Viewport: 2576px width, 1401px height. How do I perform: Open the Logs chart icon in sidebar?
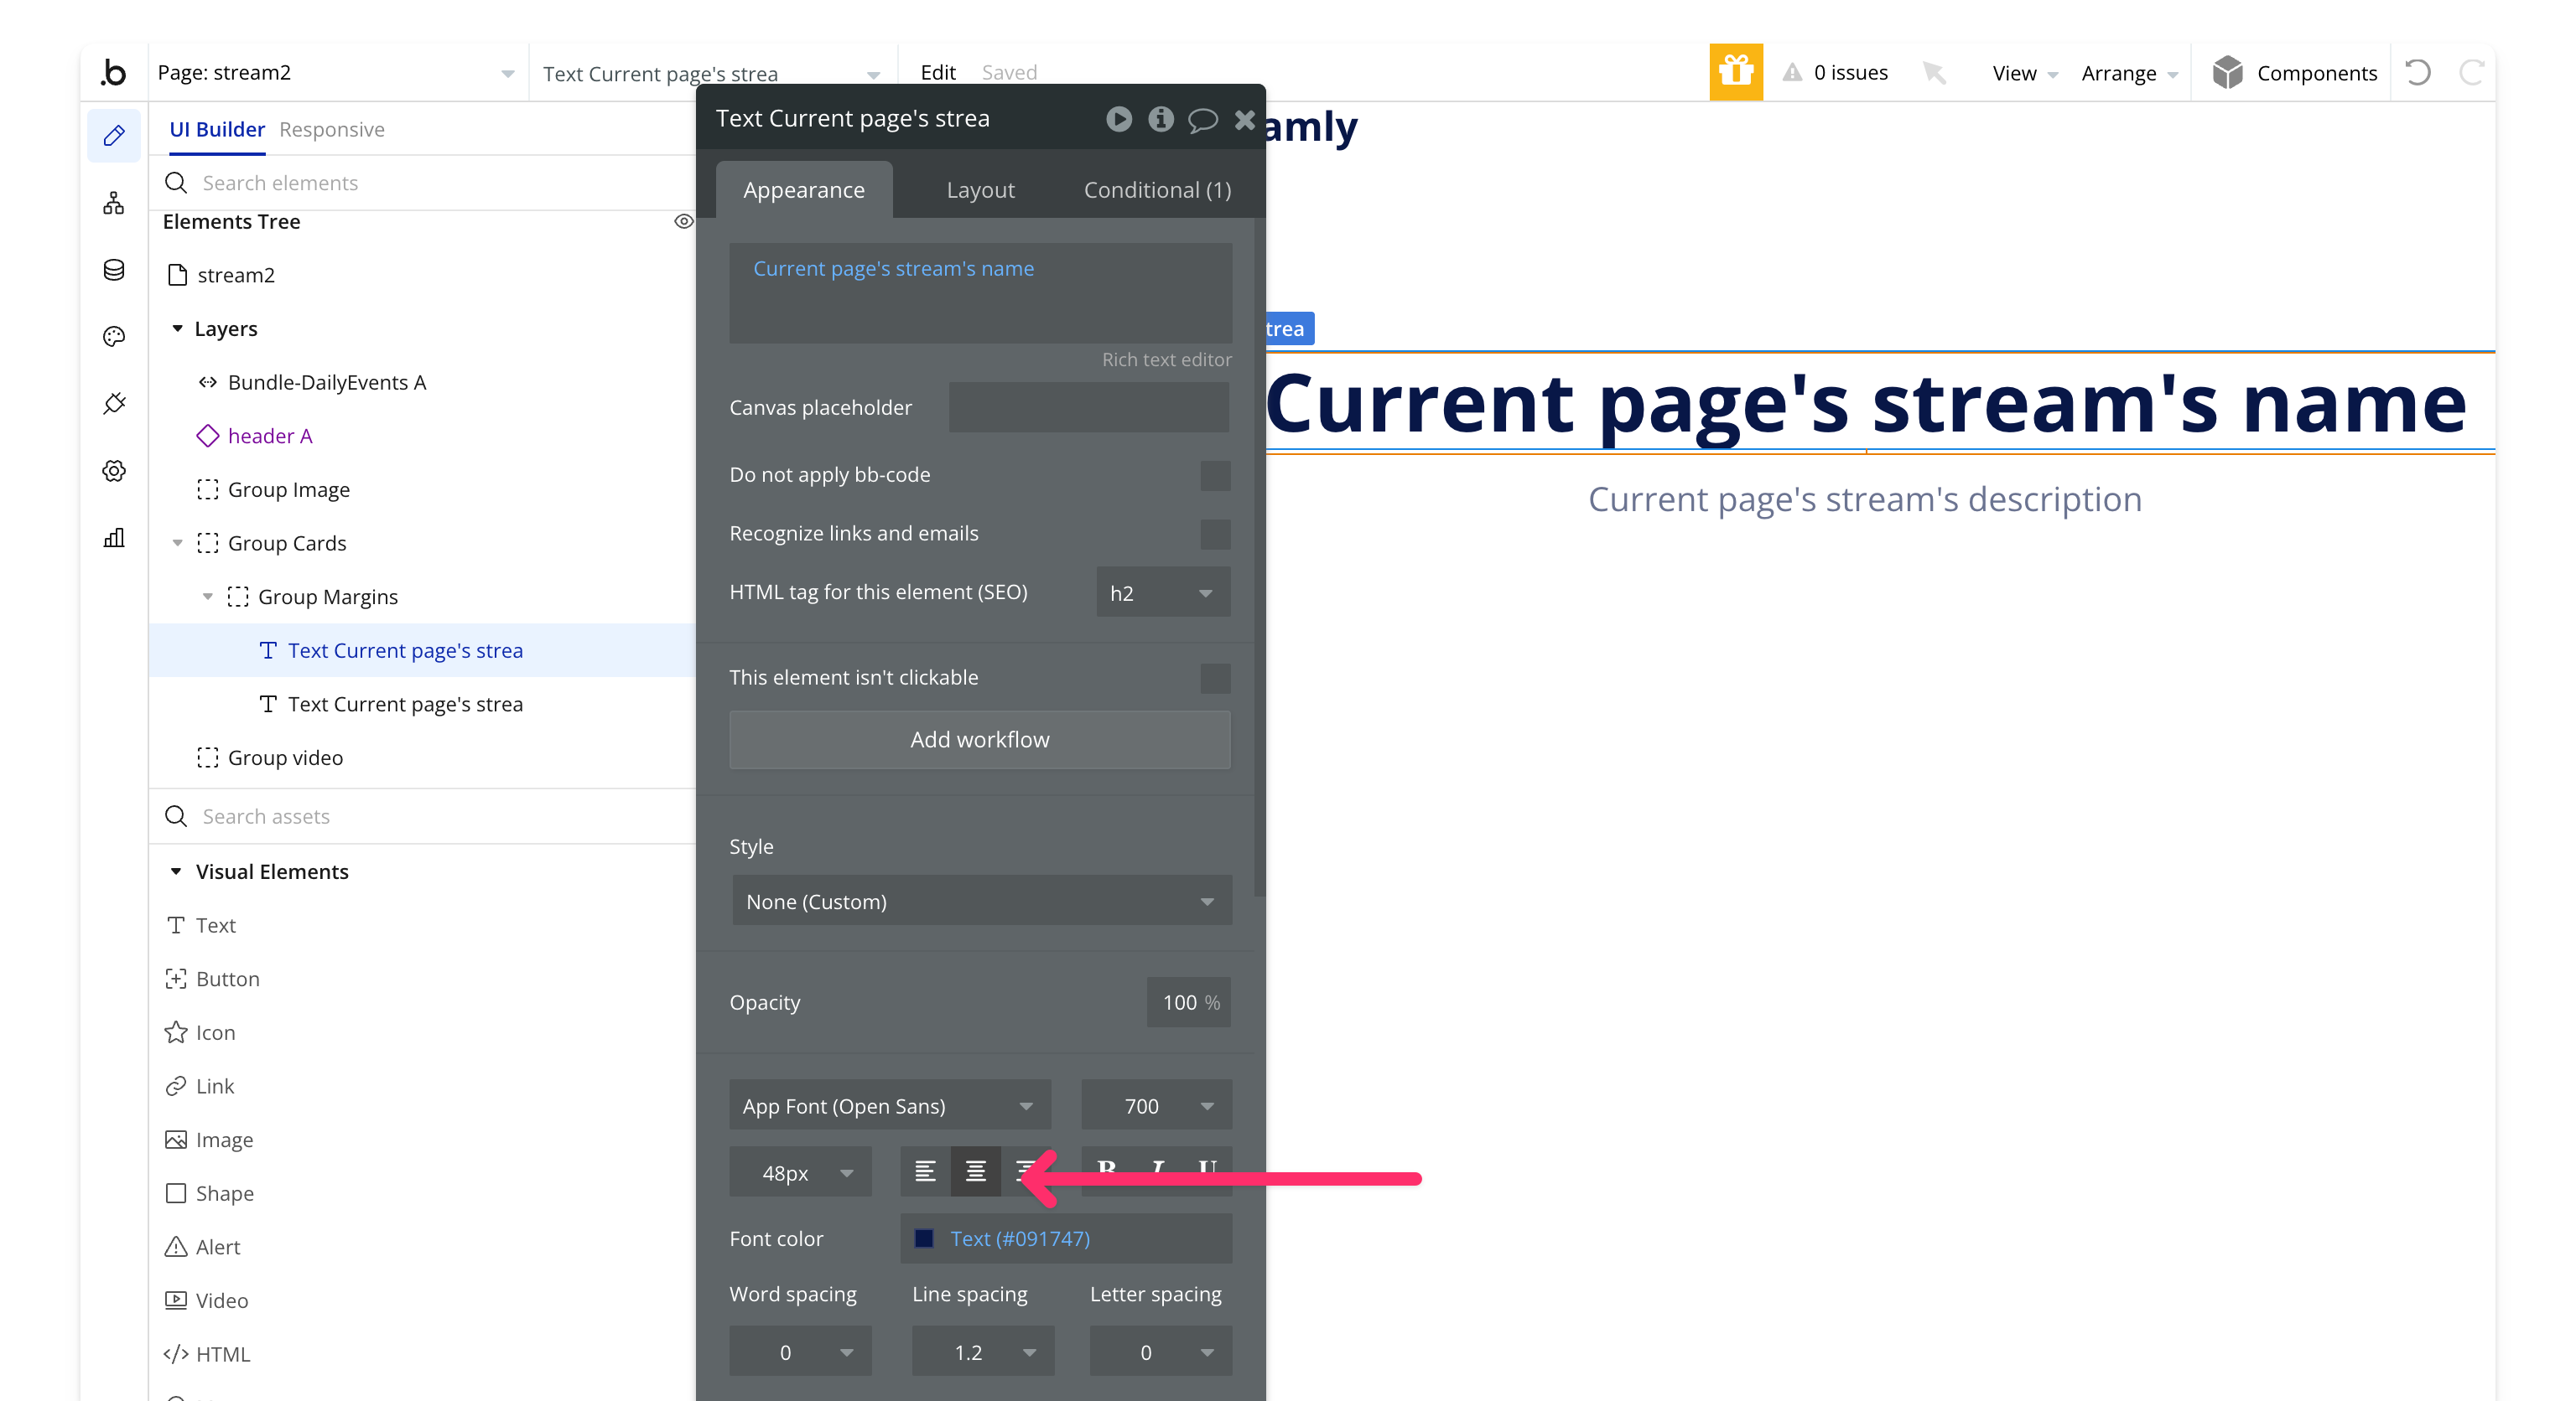pos(114,538)
